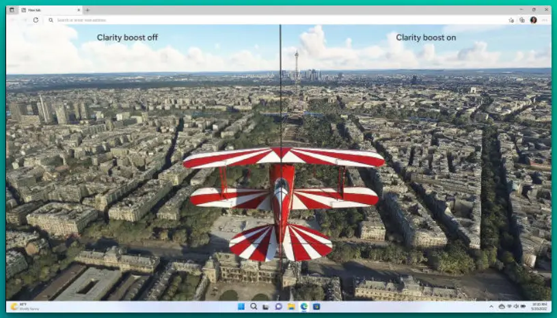The width and height of the screenshot is (557, 318).
Task: Open the Windows Start menu
Action: coord(241,306)
